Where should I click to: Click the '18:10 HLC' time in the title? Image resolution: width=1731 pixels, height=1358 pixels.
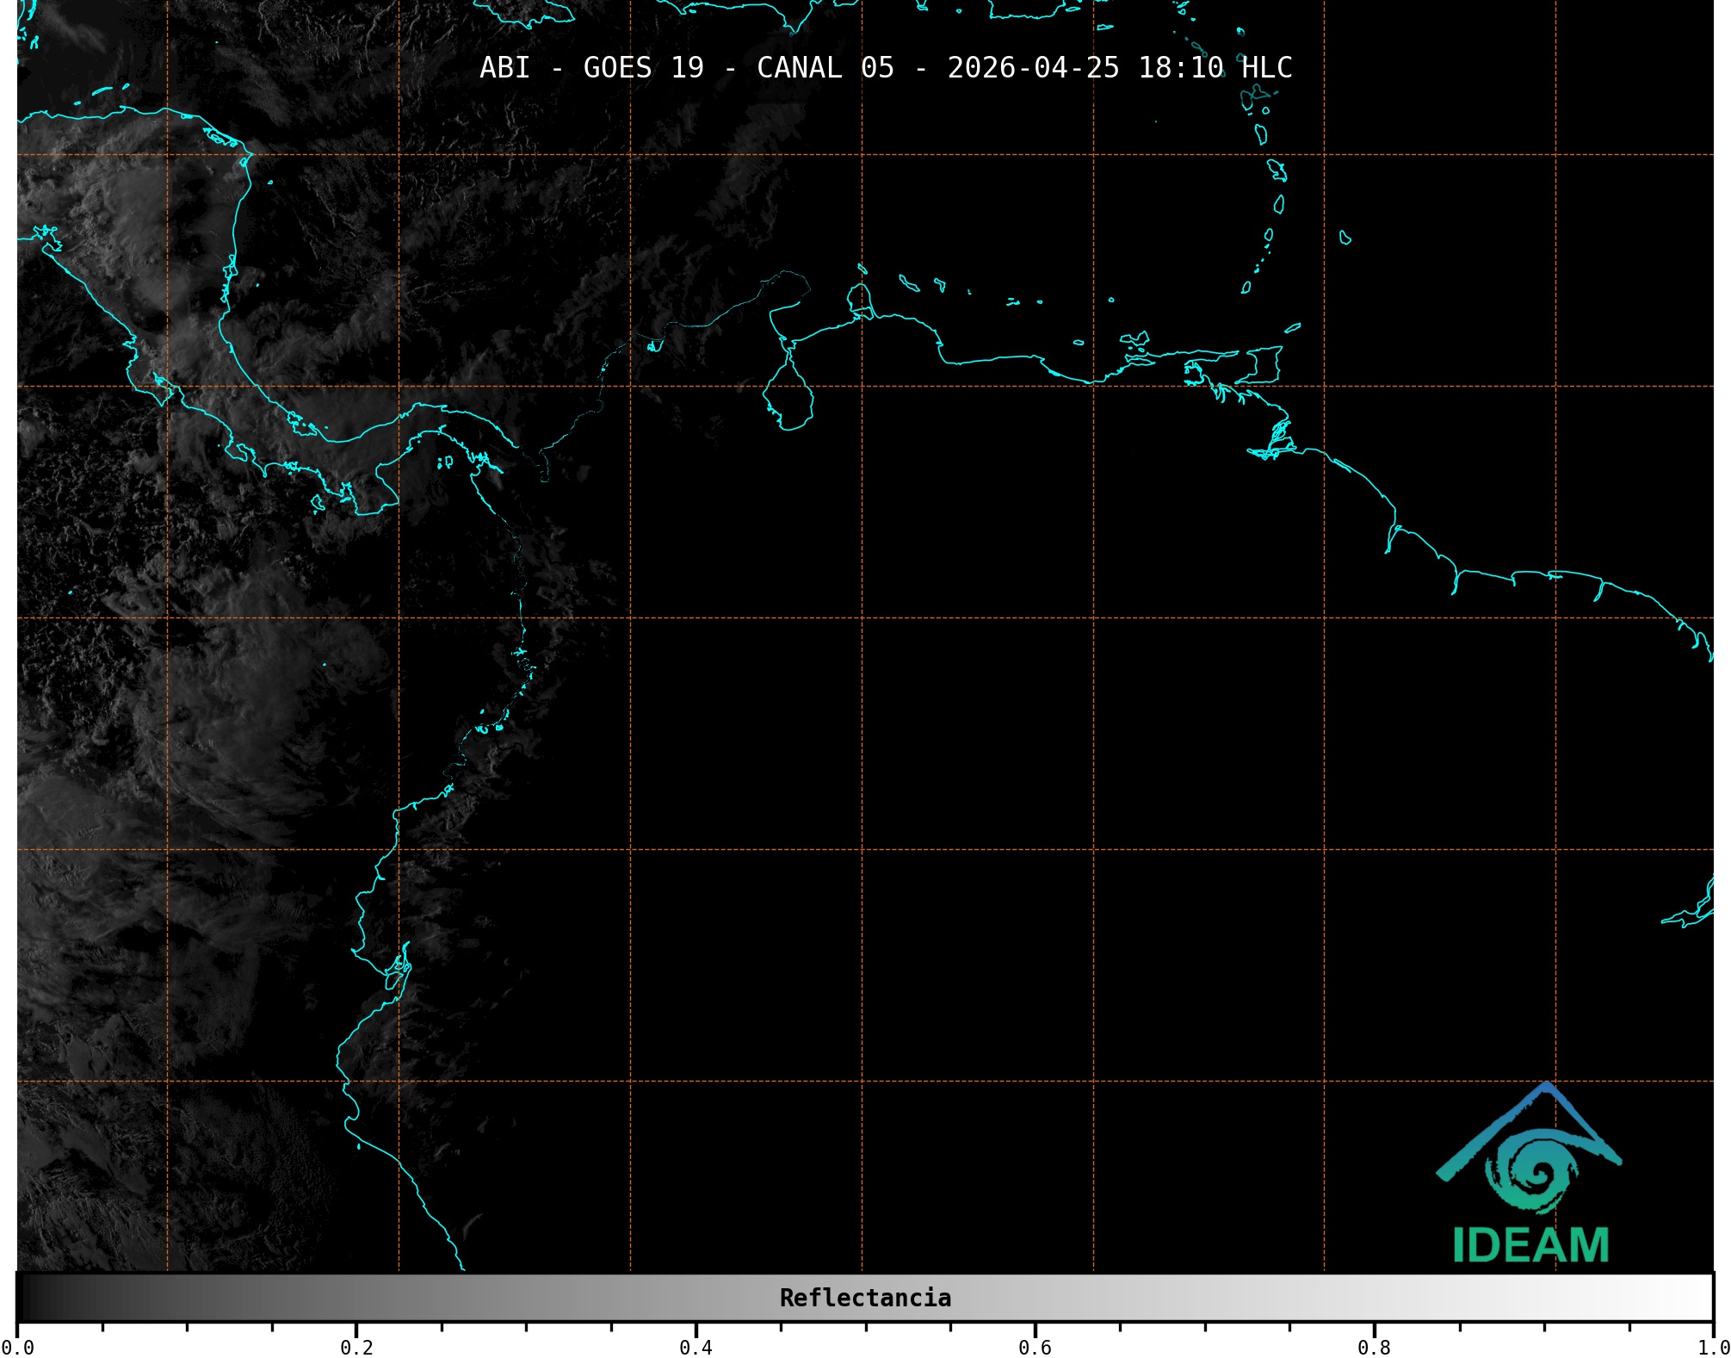1215,68
